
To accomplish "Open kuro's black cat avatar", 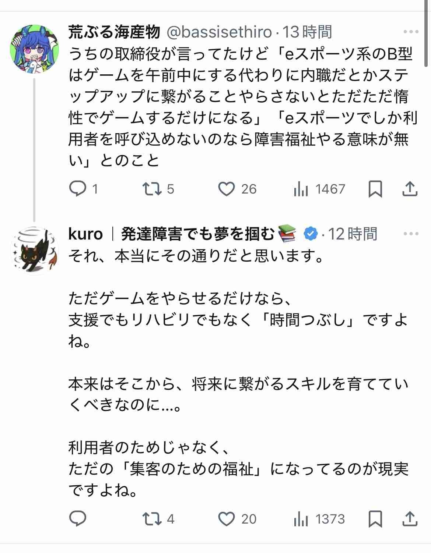I will (x=34, y=250).
